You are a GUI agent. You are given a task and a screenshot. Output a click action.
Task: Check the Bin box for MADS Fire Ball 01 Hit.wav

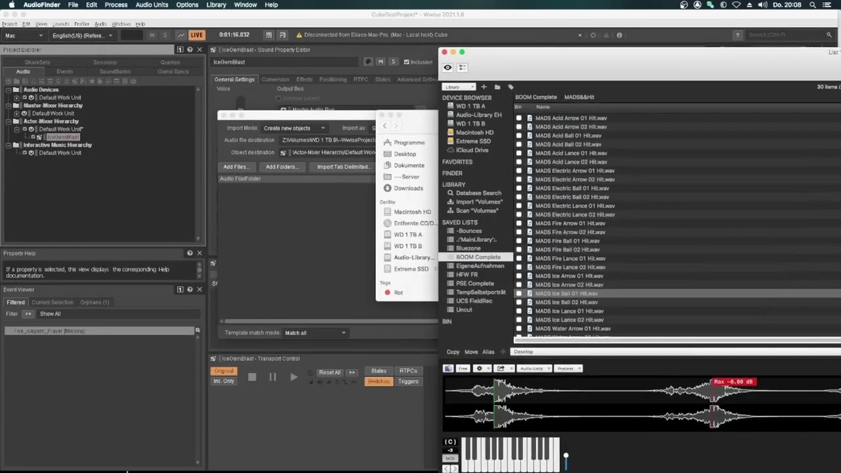click(x=519, y=241)
